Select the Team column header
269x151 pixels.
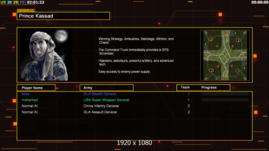pos(185,87)
